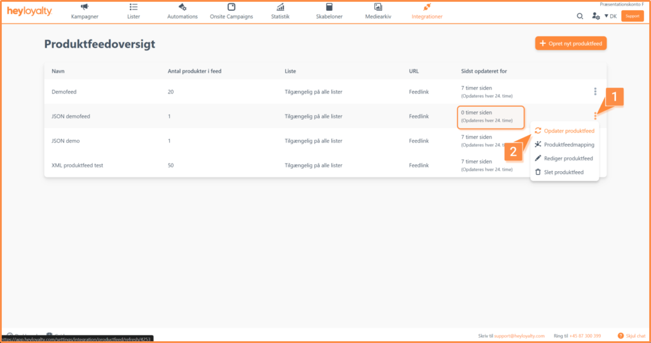Open Onsite Campaigns icon

(231, 6)
